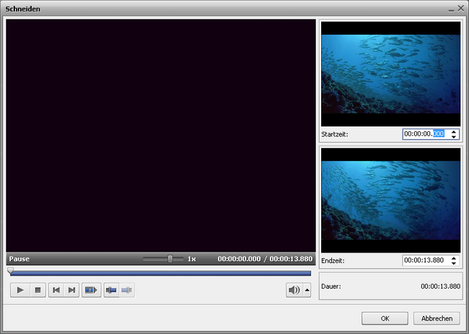
Task: Click the 1x playback speed label
Action: tap(191, 259)
